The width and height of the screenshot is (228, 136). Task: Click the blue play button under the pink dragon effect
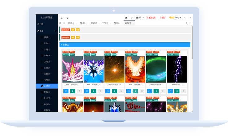tap(66, 91)
